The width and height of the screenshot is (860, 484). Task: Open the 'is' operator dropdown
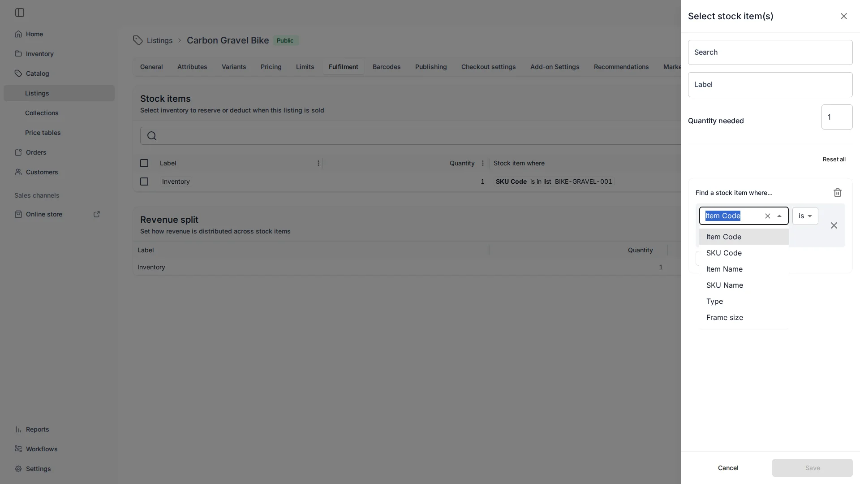[805, 216]
